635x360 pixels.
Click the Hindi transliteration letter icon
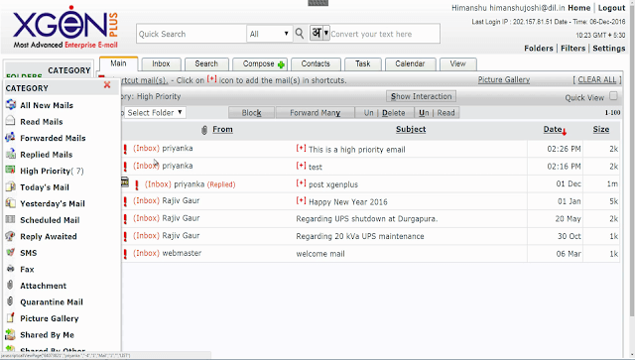coord(317,33)
